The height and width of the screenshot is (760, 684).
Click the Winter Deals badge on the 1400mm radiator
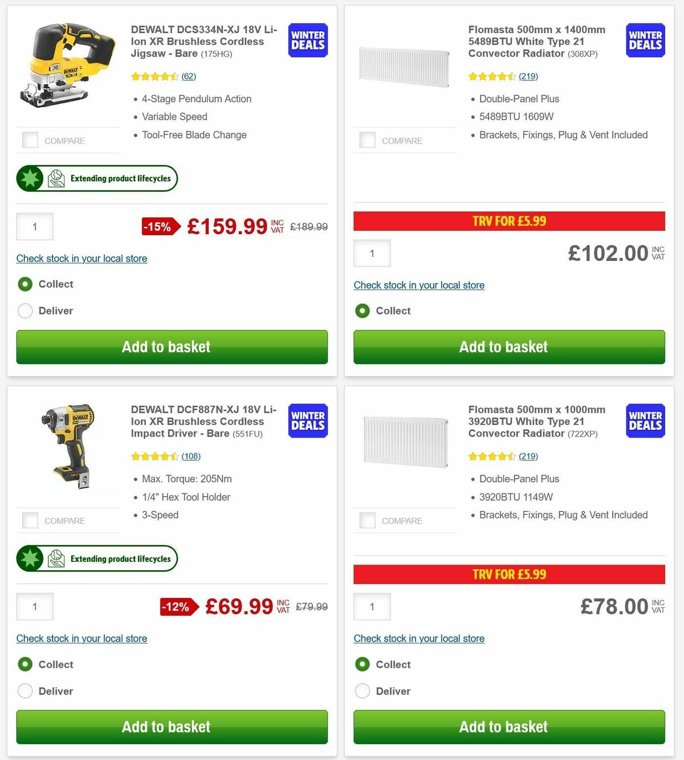[x=645, y=40]
